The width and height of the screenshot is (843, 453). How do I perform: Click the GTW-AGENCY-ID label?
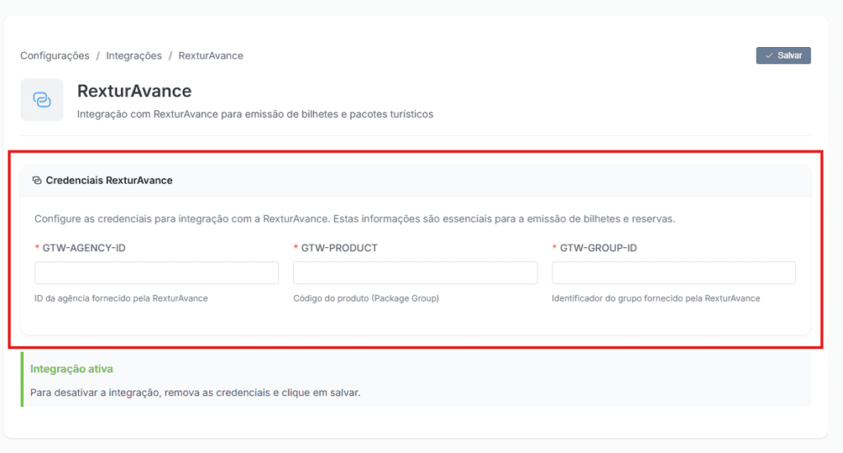click(84, 248)
